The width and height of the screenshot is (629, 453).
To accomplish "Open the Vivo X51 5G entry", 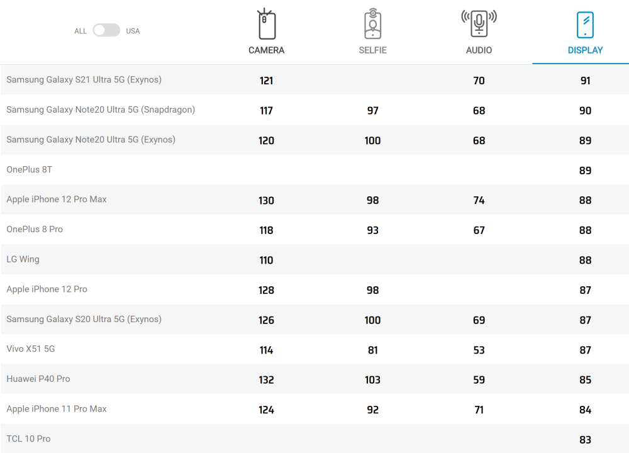I will pyautogui.click(x=30, y=349).
